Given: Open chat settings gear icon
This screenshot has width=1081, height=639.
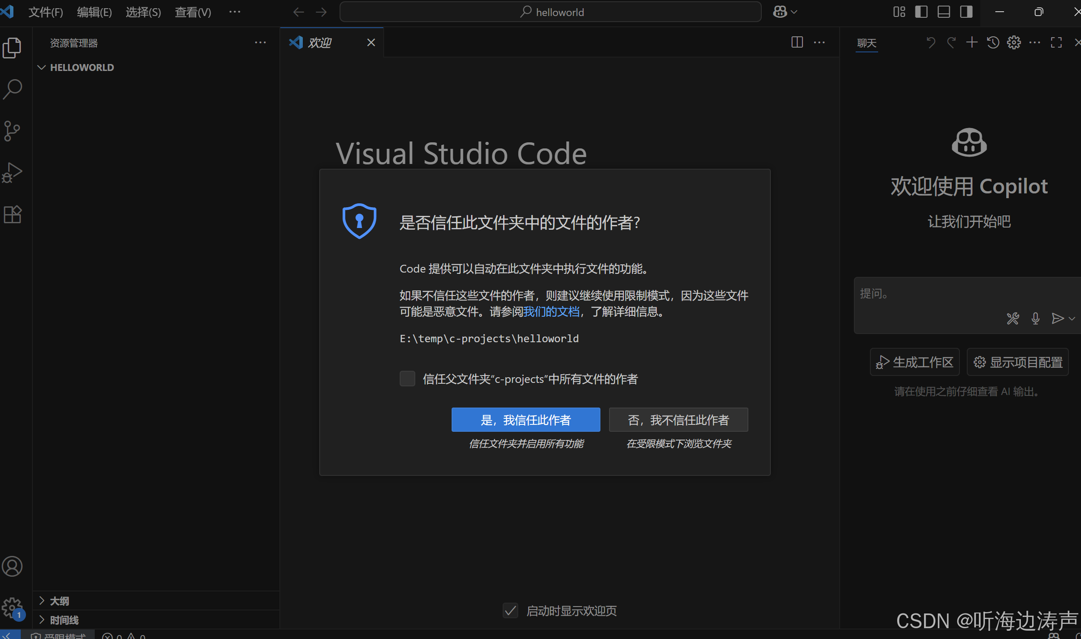Looking at the screenshot, I should tap(1014, 42).
